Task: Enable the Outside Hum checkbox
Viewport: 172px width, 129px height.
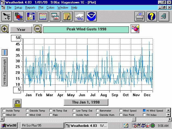Action: coord(97,115)
